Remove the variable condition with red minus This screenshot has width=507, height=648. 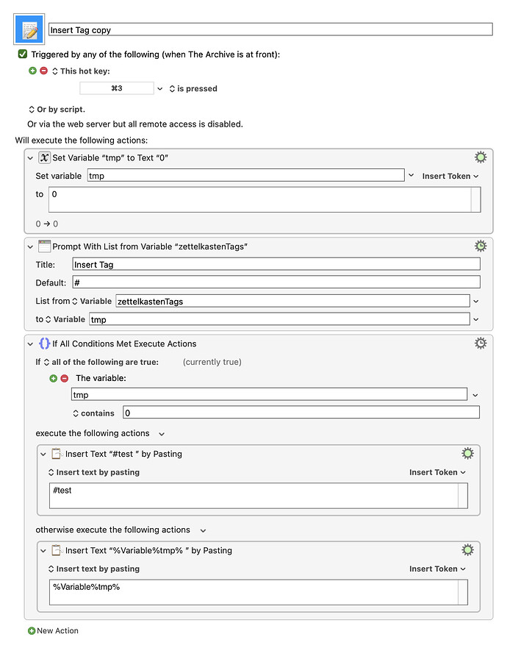point(65,378)
